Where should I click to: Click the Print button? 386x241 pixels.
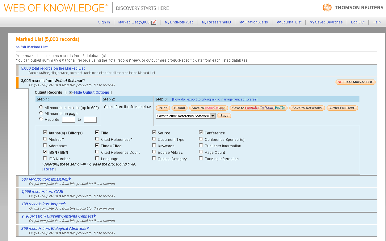pos(163,108)
